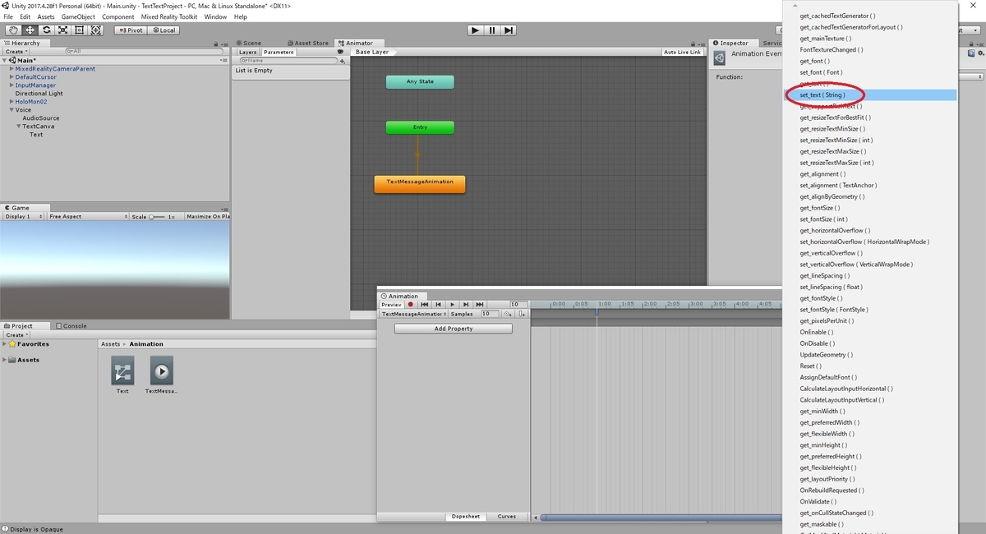The width and height of the screenshot is (986, 534).
Task: Click the Add Property button
Action: coord(453,329)
